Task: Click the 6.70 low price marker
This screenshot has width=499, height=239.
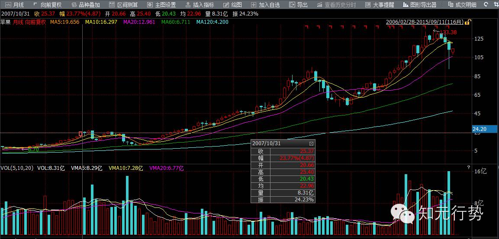Action: [33, 150]
